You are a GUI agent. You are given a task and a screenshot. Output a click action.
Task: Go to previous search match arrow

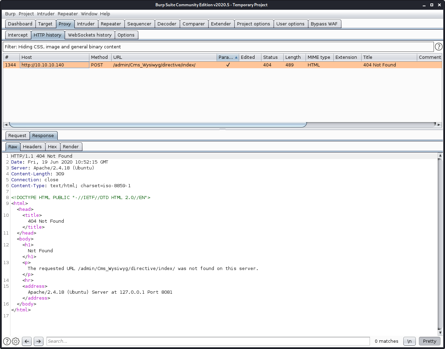[27, 341]
